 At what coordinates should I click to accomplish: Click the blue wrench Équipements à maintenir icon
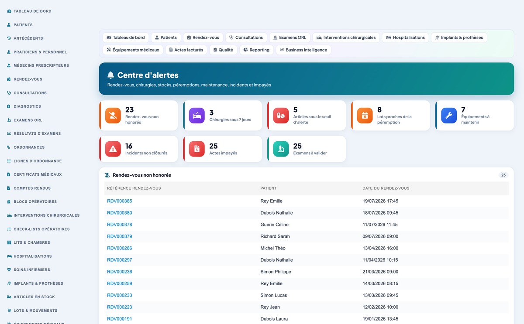[x=449, y=116]
